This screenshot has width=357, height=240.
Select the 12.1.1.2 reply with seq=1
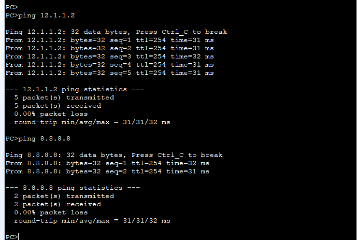110,40
